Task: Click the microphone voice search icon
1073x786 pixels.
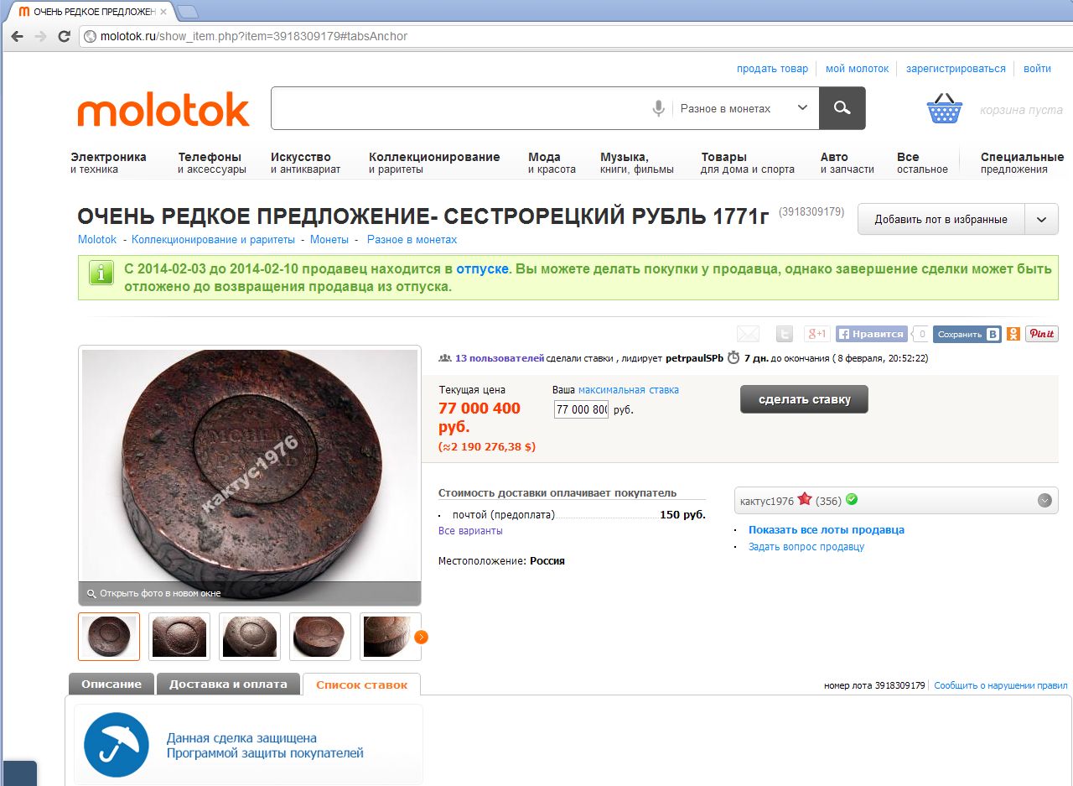Action: click(659, 108)
